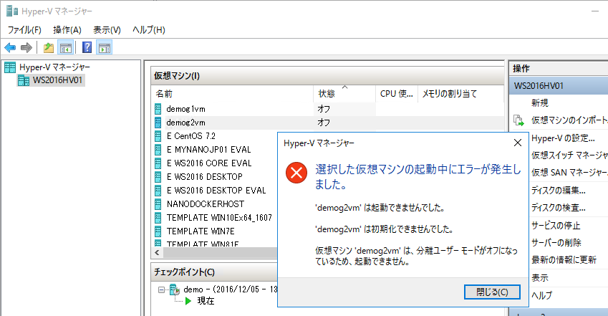
Task: Click ディスクの編集 action
Action: (559, 190)
